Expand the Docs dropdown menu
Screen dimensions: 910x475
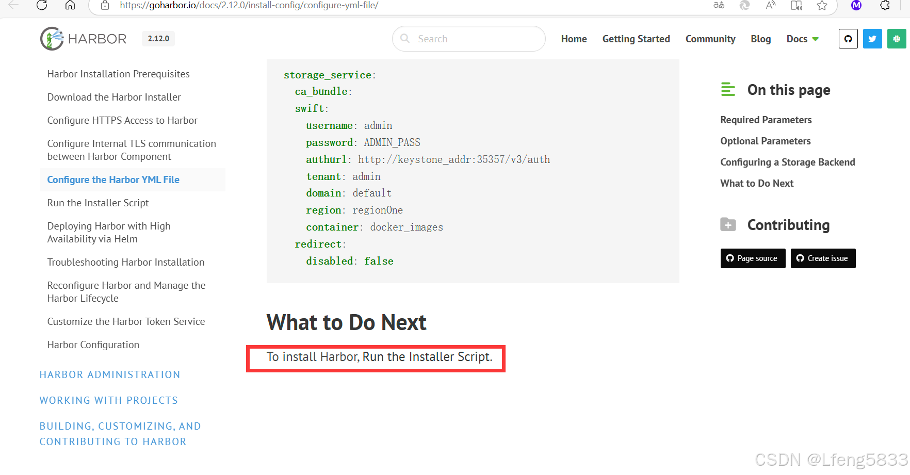click(x=802, y=39)
